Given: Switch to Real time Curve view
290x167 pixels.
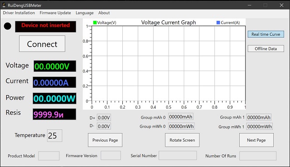Looking at the screenshot, I should [x=266, y=34].
